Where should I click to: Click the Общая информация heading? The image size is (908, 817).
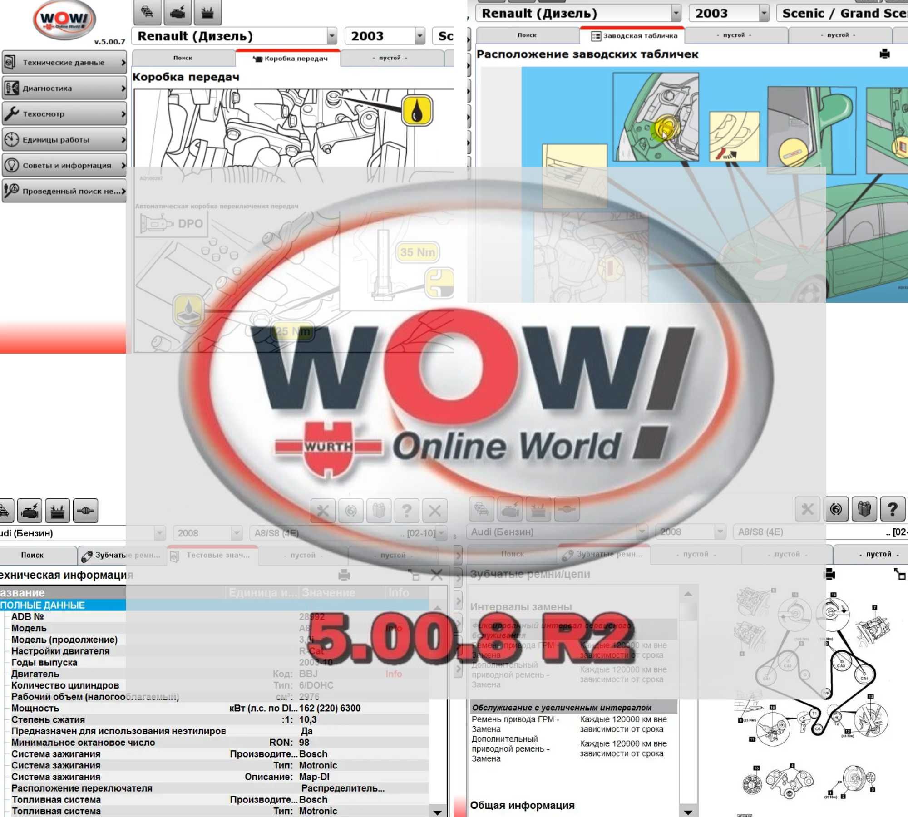click(523, 805)
